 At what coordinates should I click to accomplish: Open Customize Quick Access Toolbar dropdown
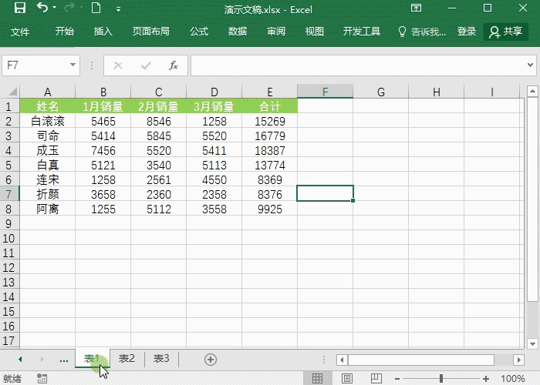[118, 9]
